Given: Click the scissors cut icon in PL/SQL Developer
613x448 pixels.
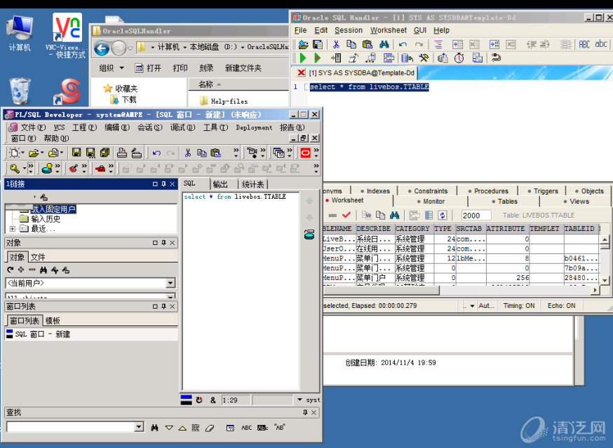Looking at the screenshot, I should click(x=187, y=153).
